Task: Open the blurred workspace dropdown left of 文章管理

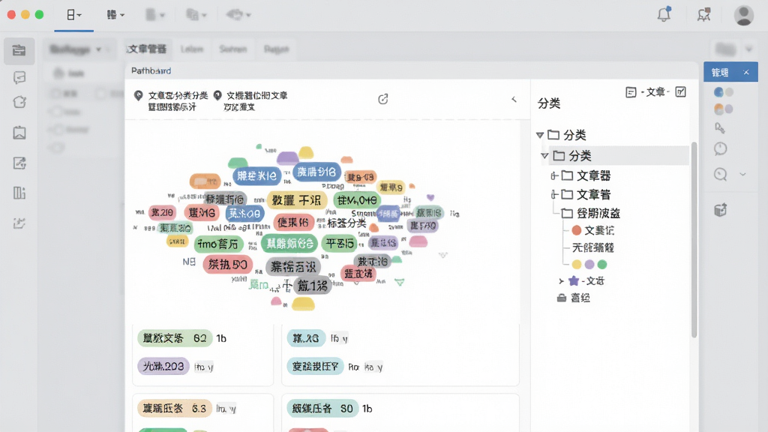Action: click(x=76, y=49)
